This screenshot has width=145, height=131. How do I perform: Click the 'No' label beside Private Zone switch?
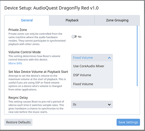coord(80,37)
